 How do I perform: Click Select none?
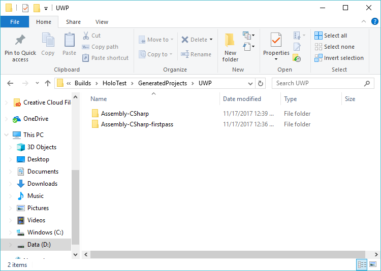coord(334,47)
